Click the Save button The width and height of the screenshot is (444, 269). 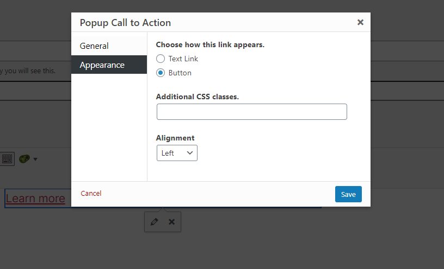(x=348, y=194)
